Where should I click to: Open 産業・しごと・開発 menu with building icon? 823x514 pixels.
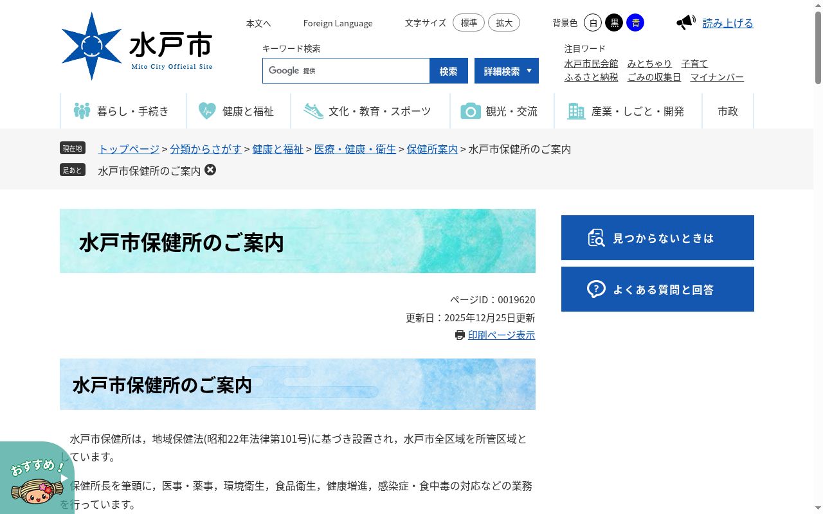(x=628, y=111)
